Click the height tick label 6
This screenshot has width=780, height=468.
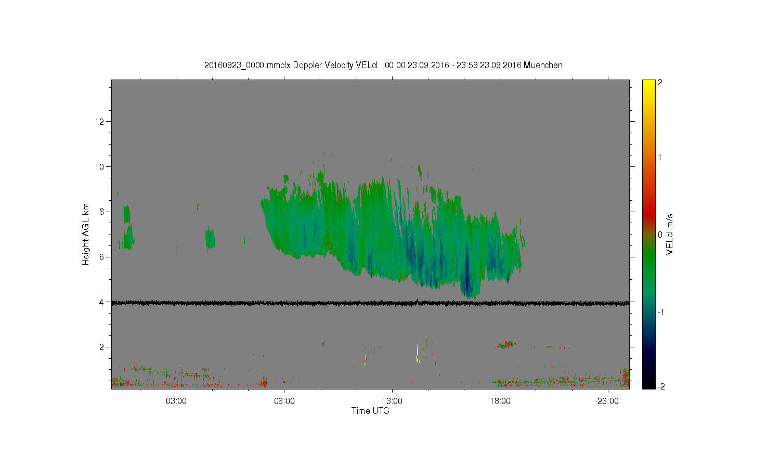102,257
